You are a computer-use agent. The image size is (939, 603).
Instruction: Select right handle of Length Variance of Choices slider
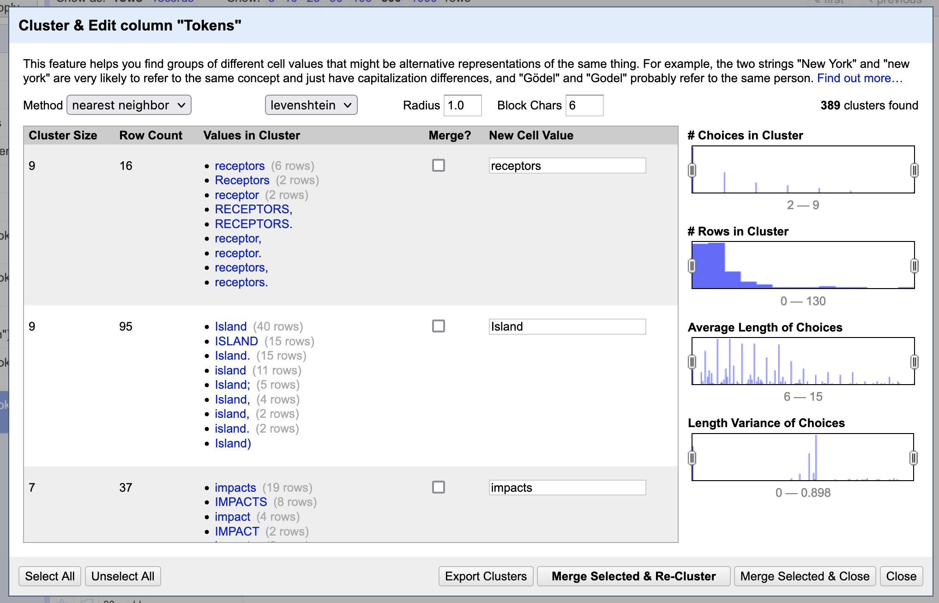(913, 458)
